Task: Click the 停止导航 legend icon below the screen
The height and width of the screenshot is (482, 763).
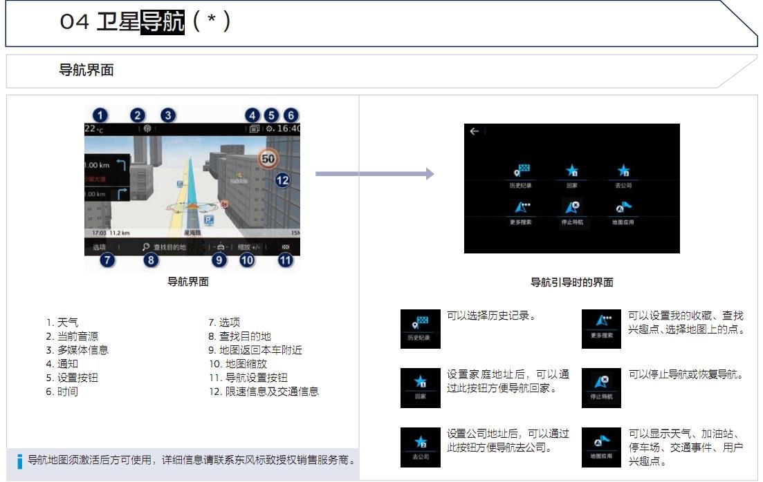Action: (602, 387)
